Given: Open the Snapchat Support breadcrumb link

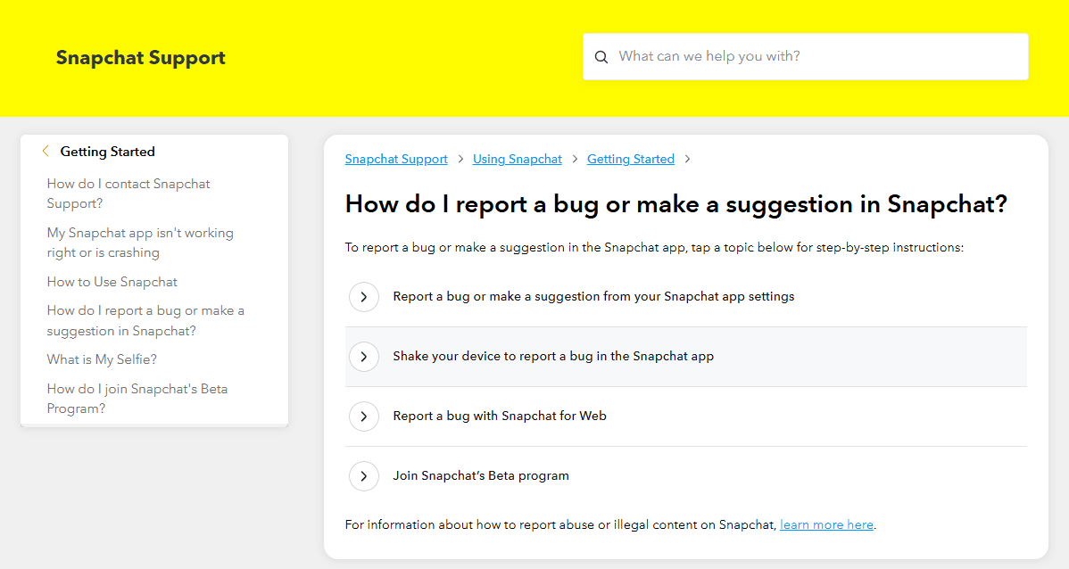Looking at the screenshot, I should 396,160.
